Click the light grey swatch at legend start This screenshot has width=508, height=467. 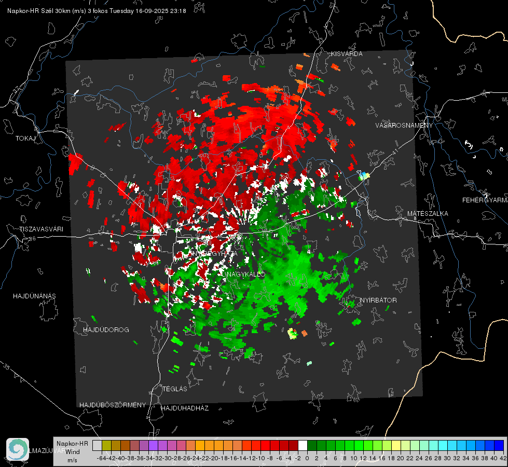click(x=97, y=445)
